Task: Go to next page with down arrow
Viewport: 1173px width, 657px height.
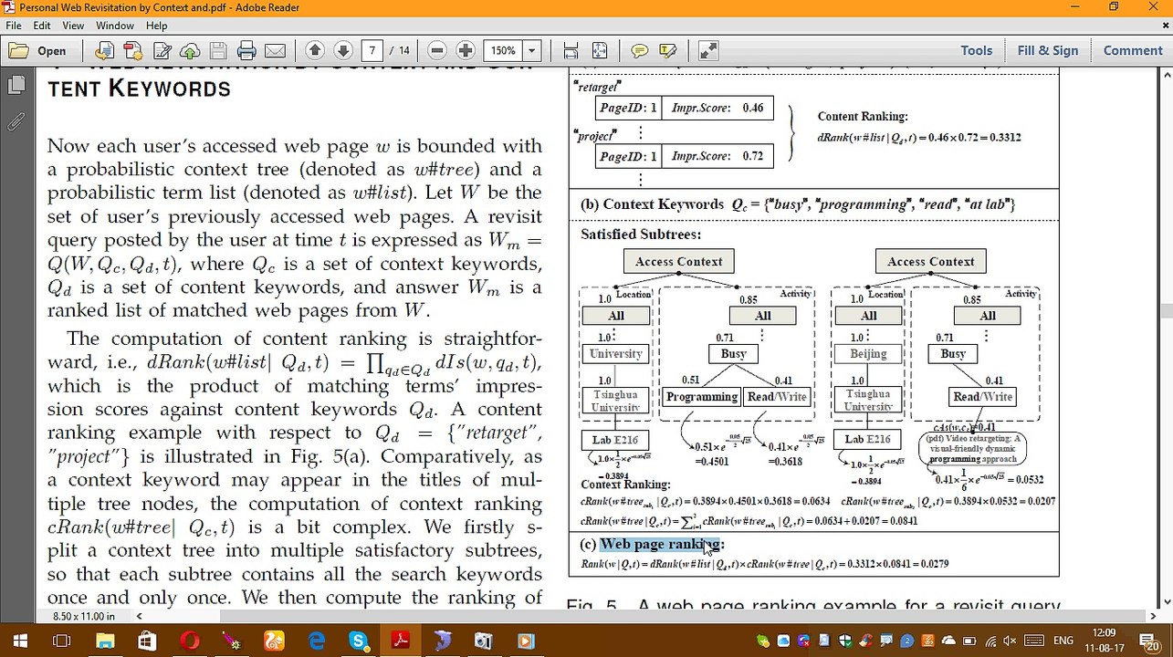Action: pos(343,51)
